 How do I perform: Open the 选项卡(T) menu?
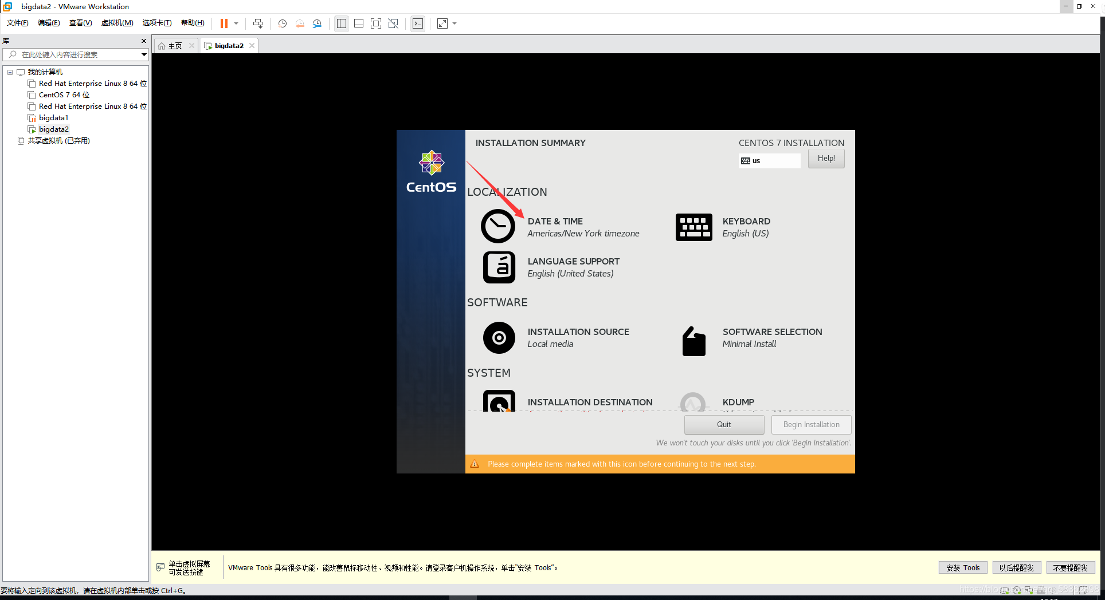point(157,23)
